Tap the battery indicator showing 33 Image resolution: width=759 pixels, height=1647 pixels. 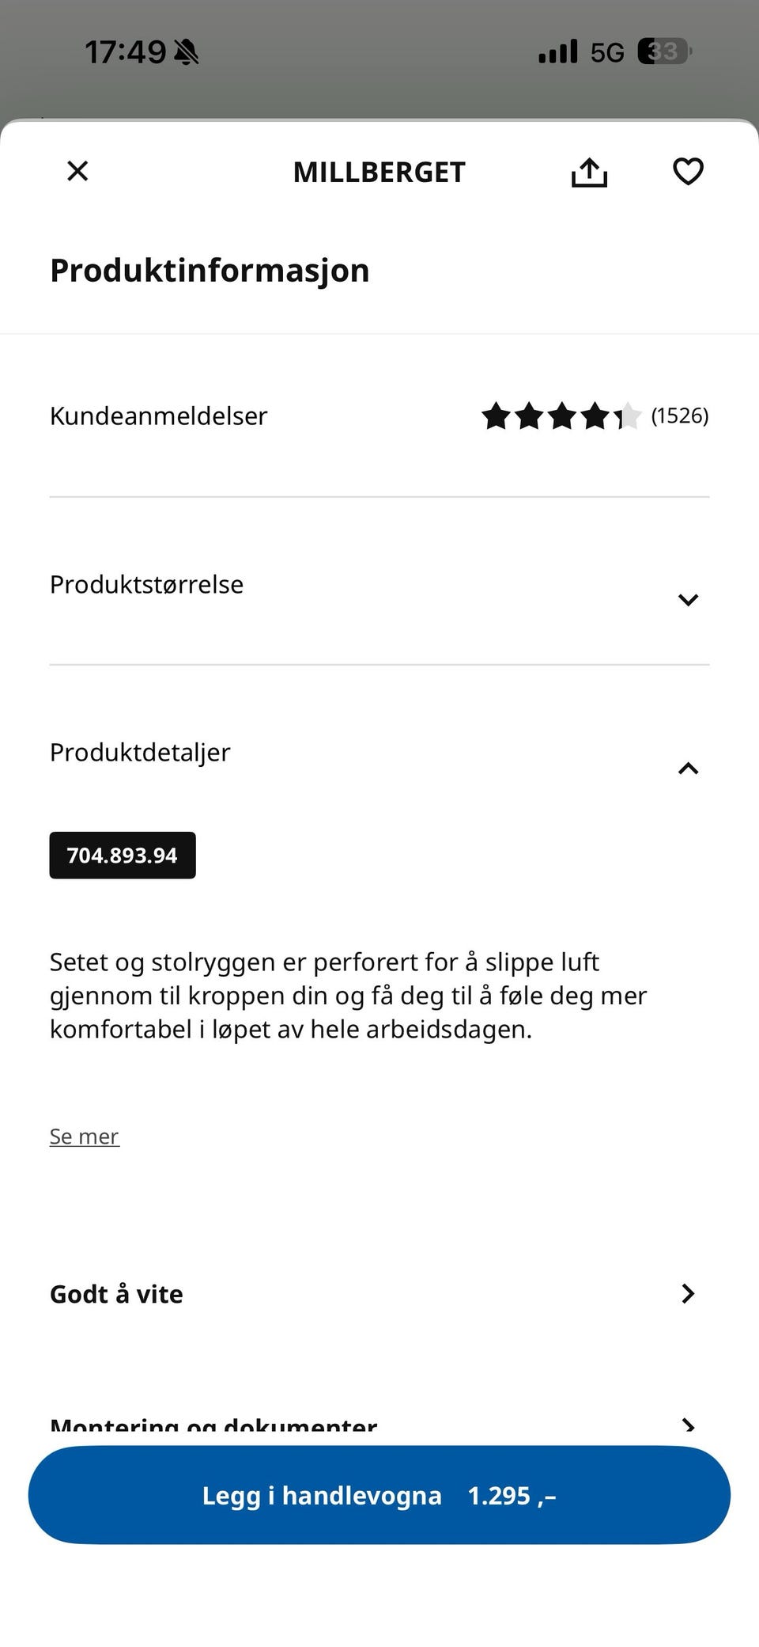663,51
